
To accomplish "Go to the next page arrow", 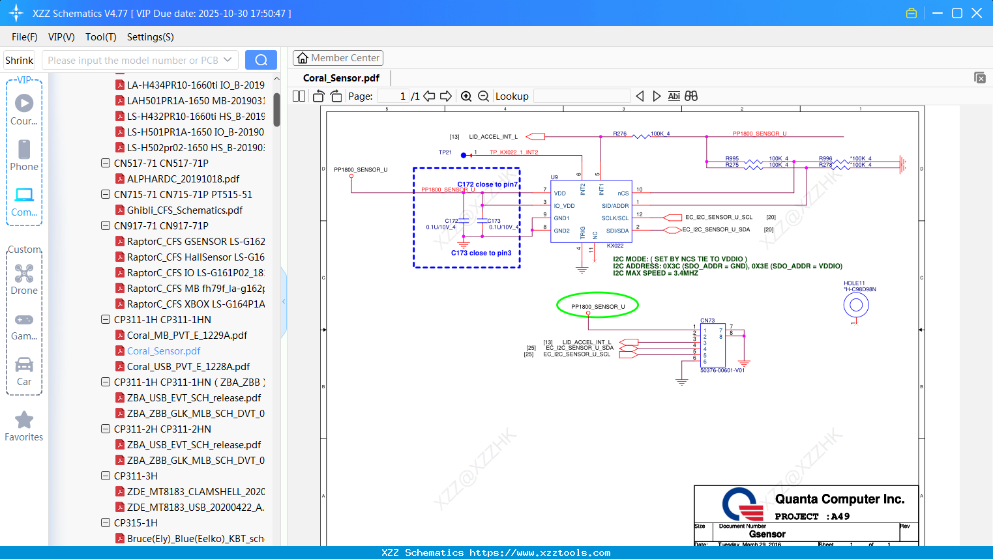I will pos(446,96).
